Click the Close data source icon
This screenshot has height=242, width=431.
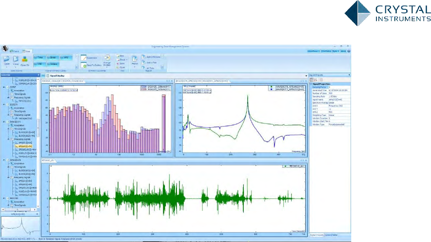coord(16,59)
